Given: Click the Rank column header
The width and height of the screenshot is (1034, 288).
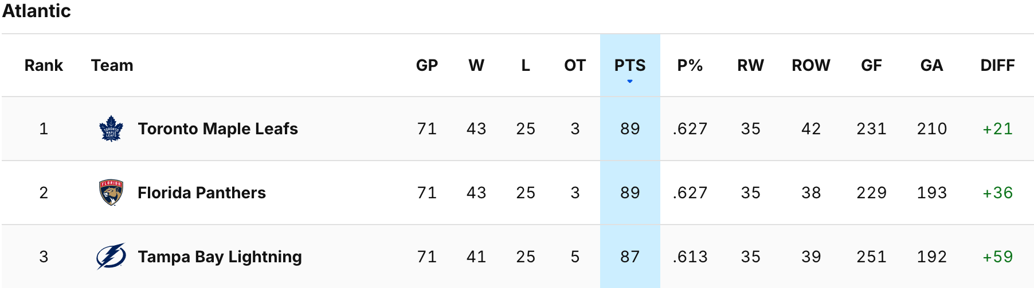Looking at the screenshot, I should coord(44,65).
